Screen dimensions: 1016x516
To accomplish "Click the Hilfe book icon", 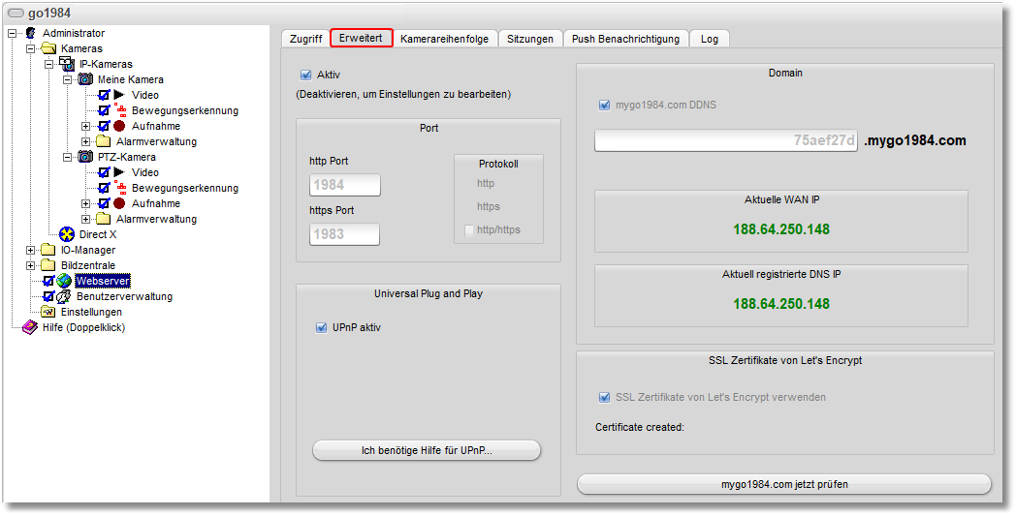I will tap(30, 327).
